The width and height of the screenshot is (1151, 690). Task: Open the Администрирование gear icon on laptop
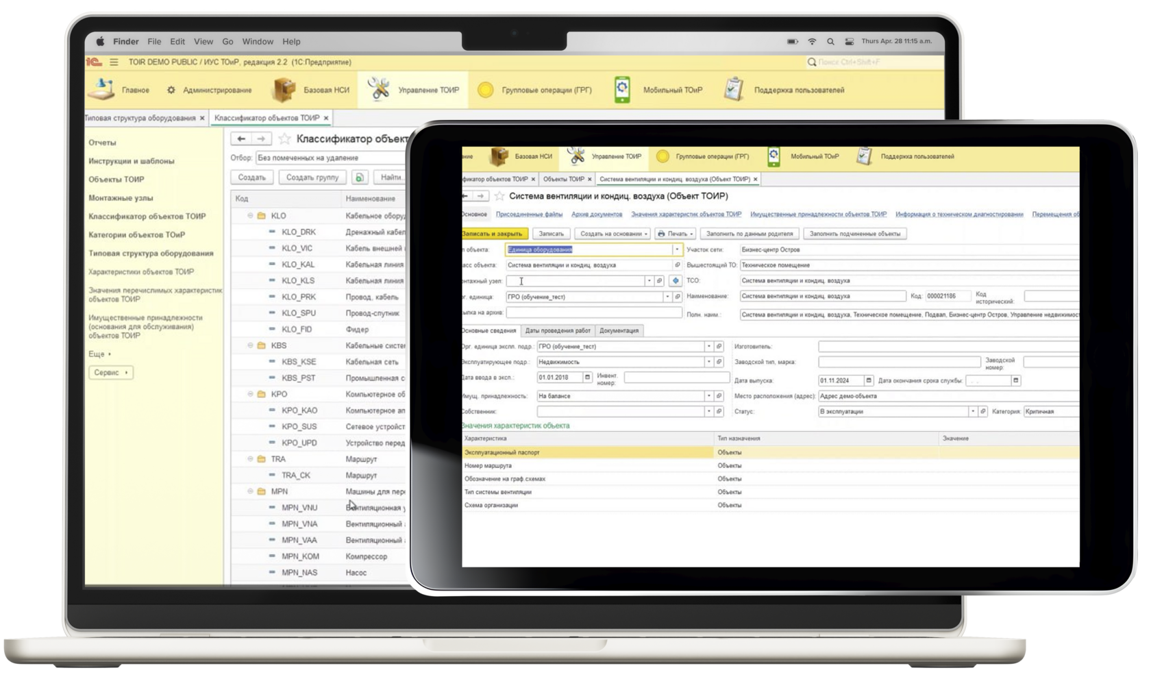point(171,90)
